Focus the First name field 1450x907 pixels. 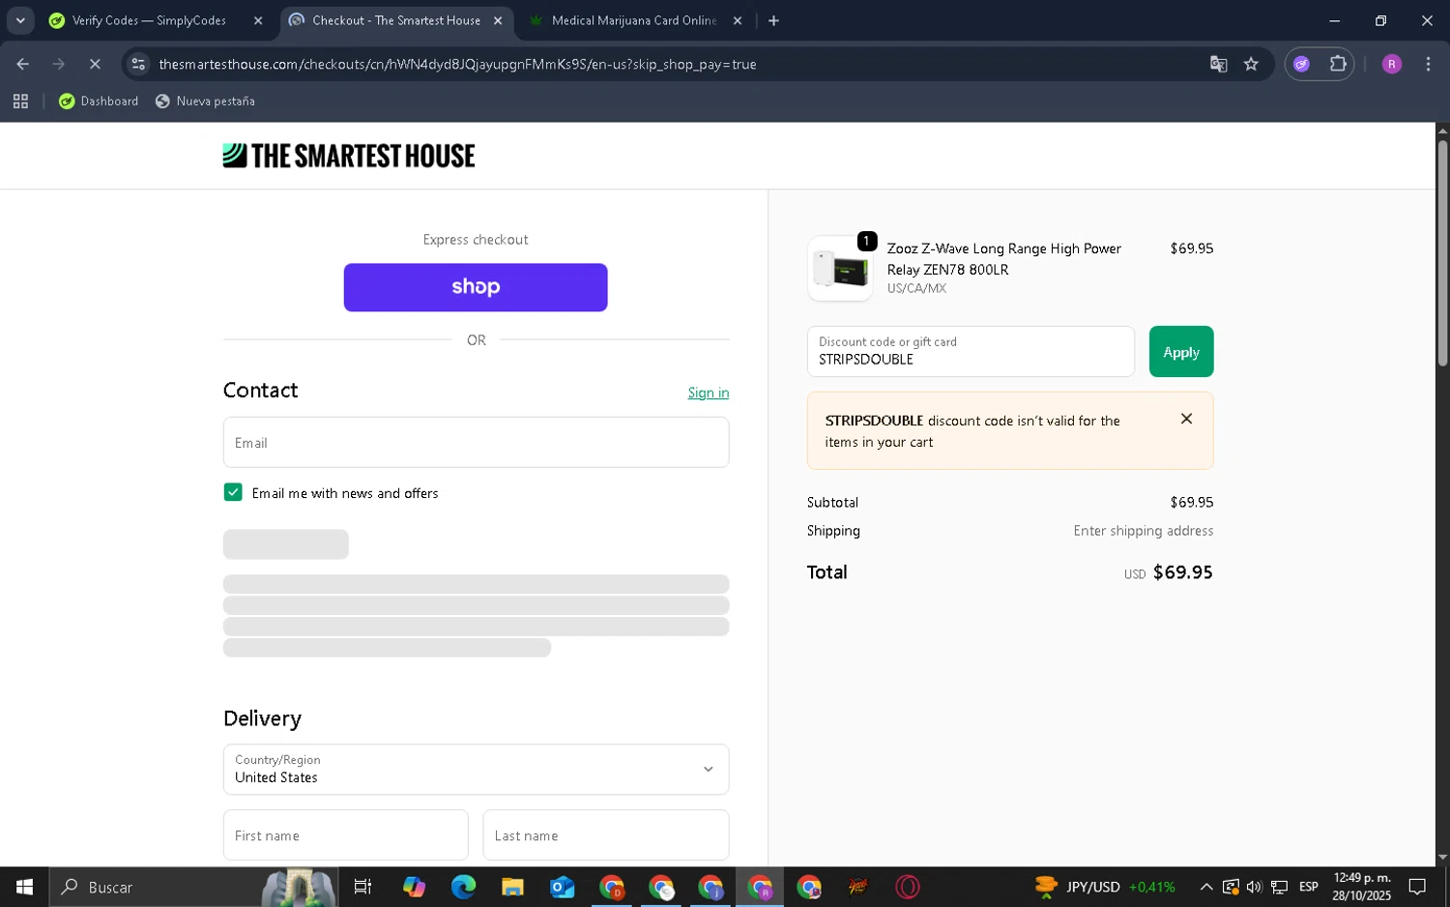[345, 835]
